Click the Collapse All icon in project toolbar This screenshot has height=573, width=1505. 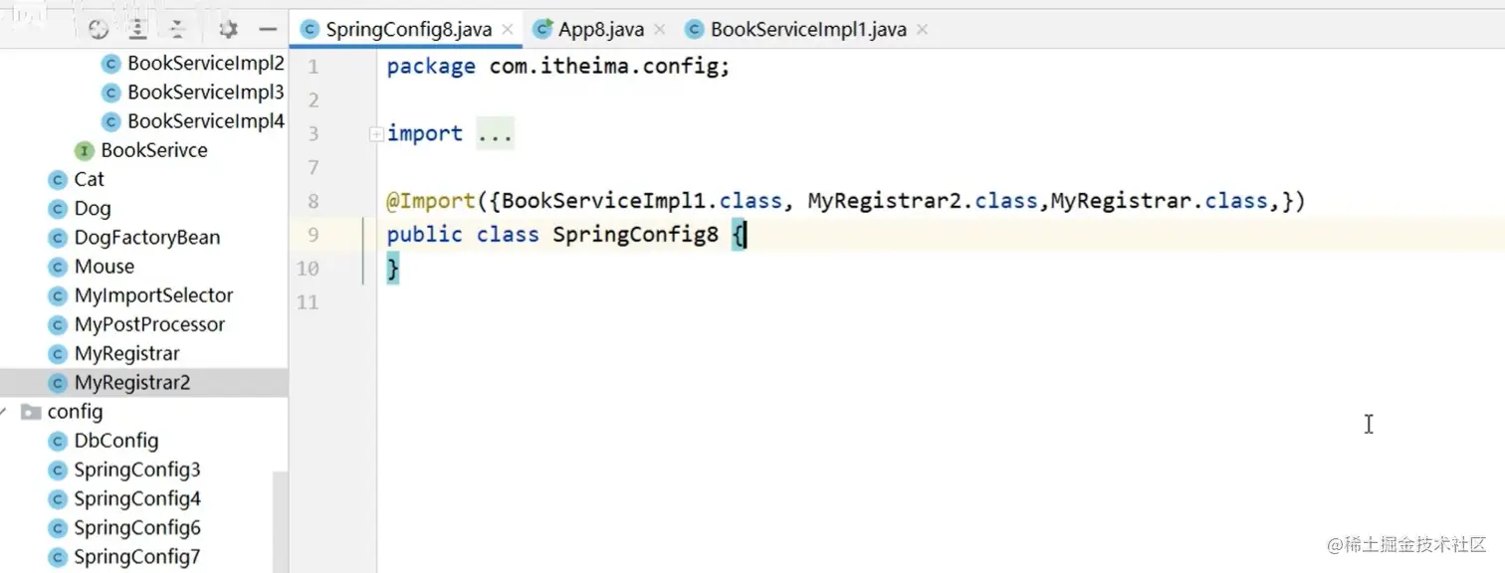(176, 29)
